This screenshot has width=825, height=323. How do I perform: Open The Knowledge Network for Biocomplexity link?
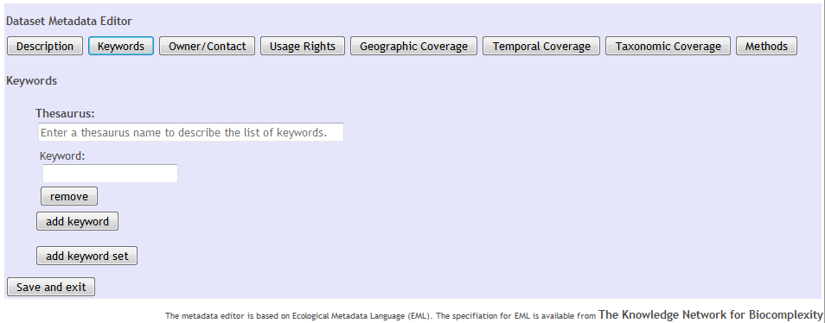point(710,314)
